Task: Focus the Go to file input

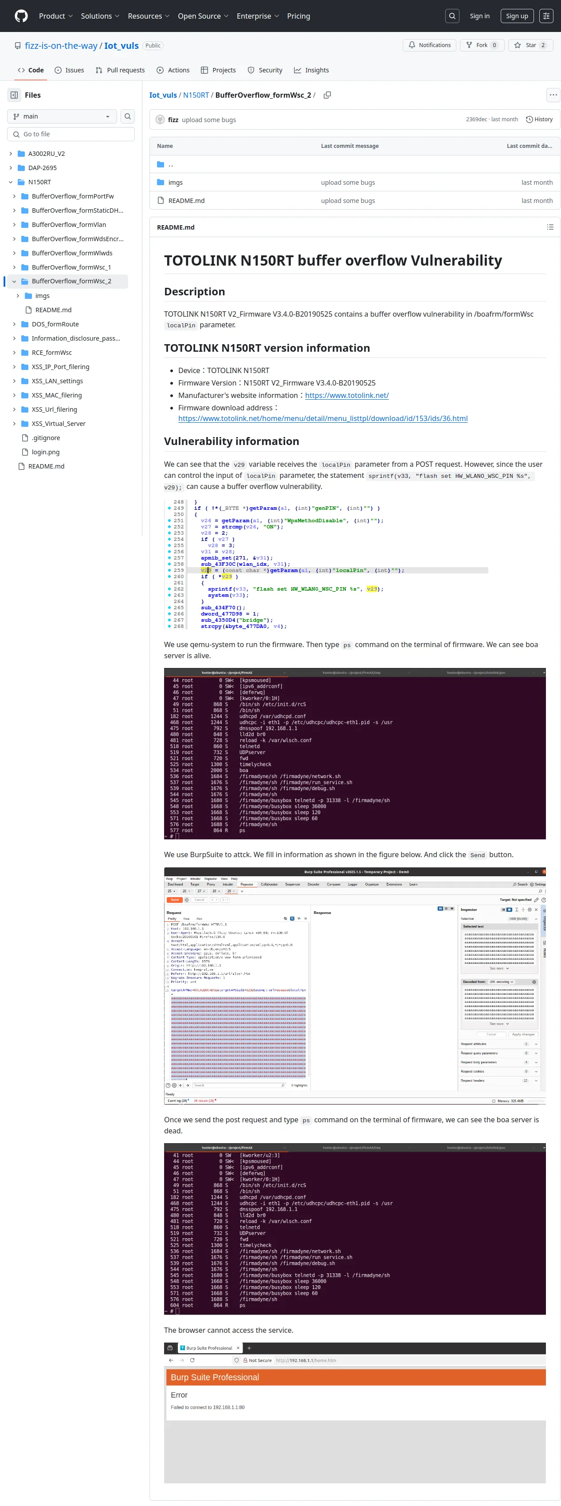Action: click(71, 134)
